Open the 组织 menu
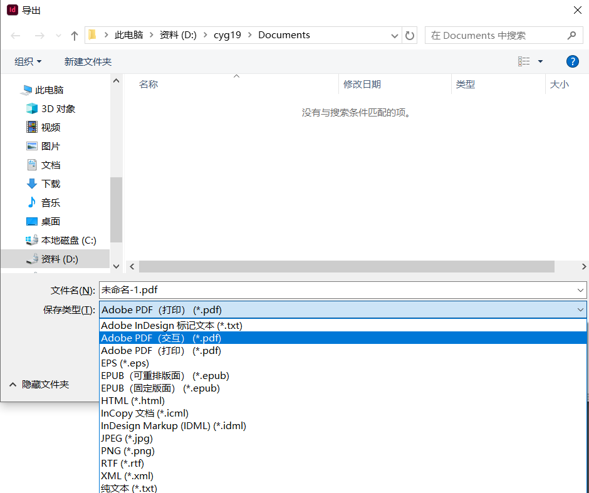Image resolution: width=589 pixels, height=493 pixels. 28,61
